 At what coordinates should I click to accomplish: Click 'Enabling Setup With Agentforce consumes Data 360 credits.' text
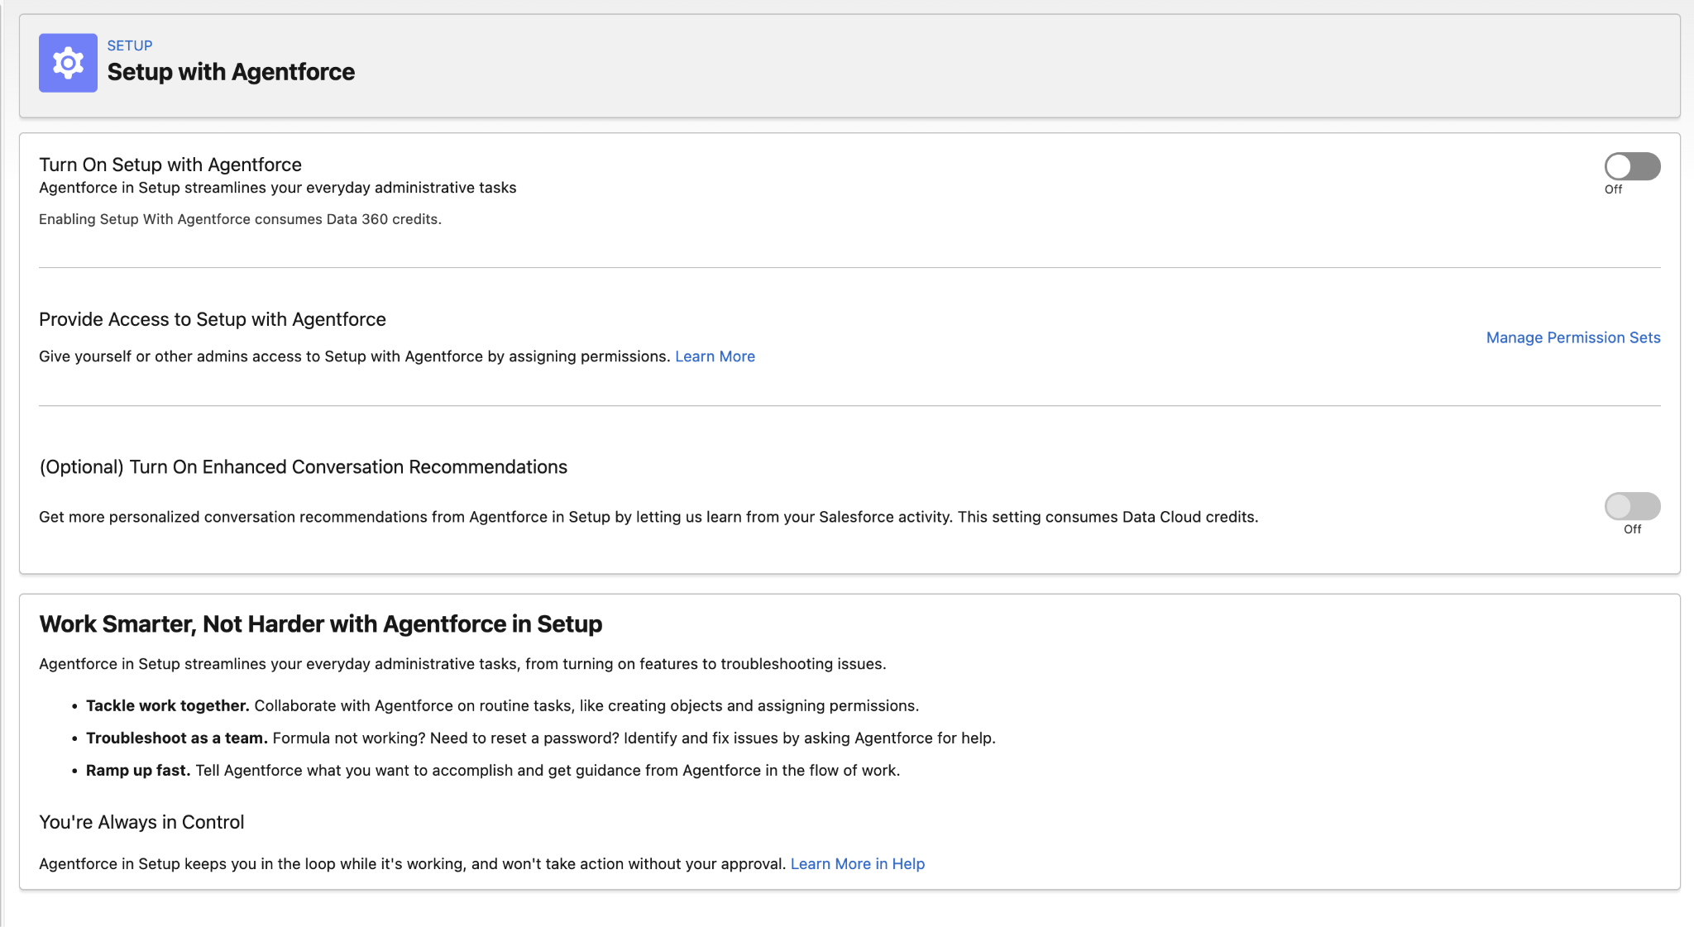pos(240,219)
